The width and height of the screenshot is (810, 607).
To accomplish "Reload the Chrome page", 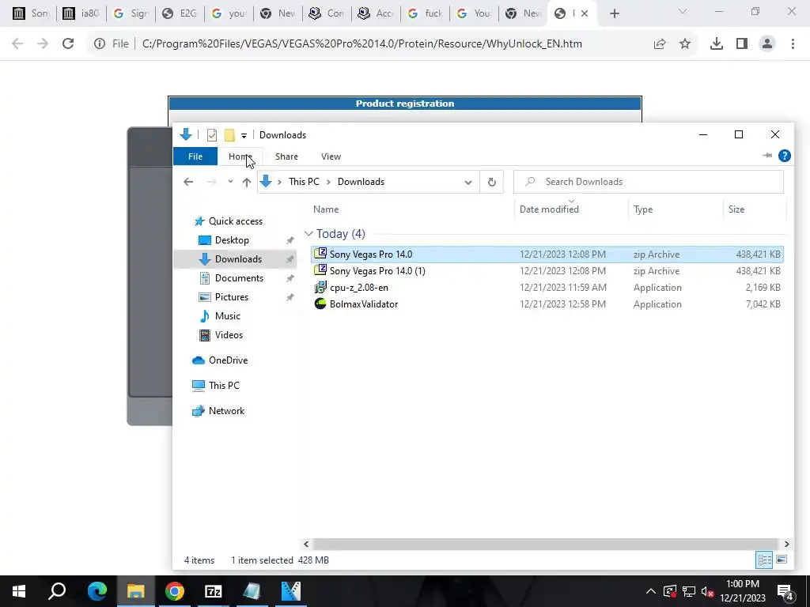I will pos(68,44).
